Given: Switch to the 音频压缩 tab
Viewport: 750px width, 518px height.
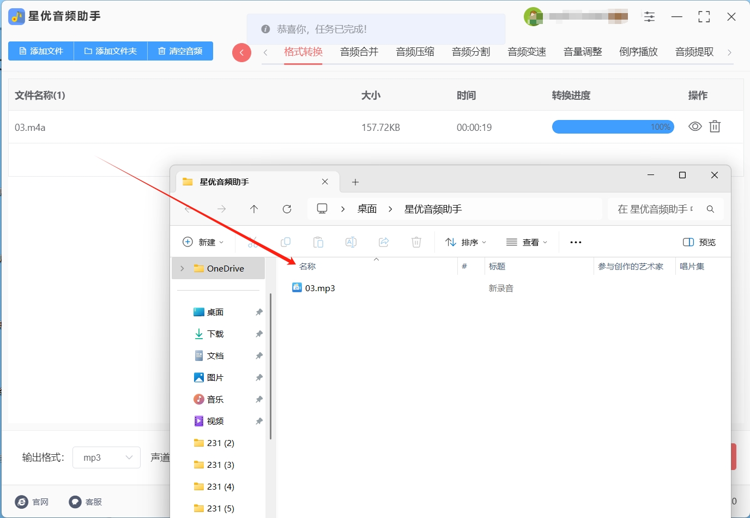Looking at the screenshot, I should (415, 52).
